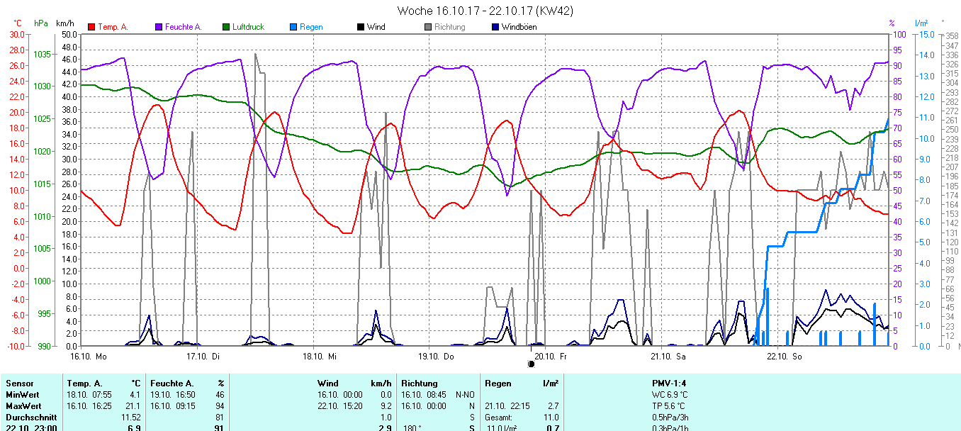
Task: Click the black Wind legend swatch
Action: pos(361,27)
